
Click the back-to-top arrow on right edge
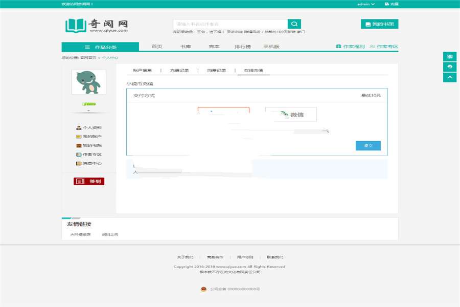450,78
